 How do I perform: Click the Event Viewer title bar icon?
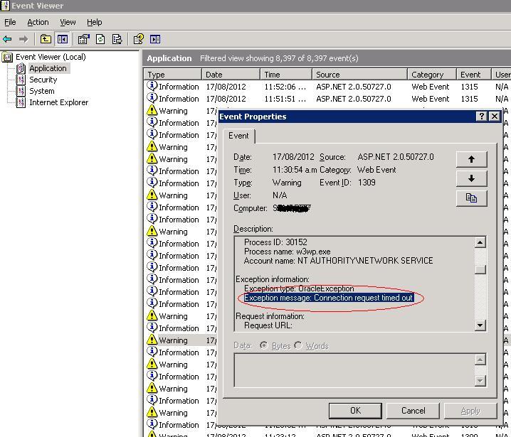click(x=6, y=6)
